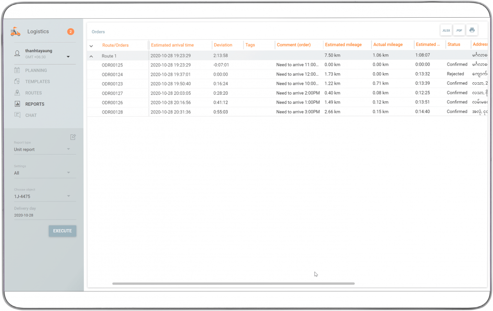Export the report as .PDF
The image size is (493, 311).
[459, 30]
